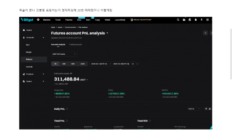
Task: Click info icon next to Daily PnL
Action: [67, 109]
